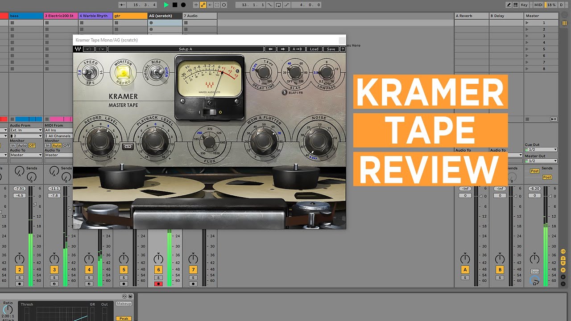571x321 pixels.
Task: Select the bass track header
Action: pyautogui.click(x=26, y=16)
